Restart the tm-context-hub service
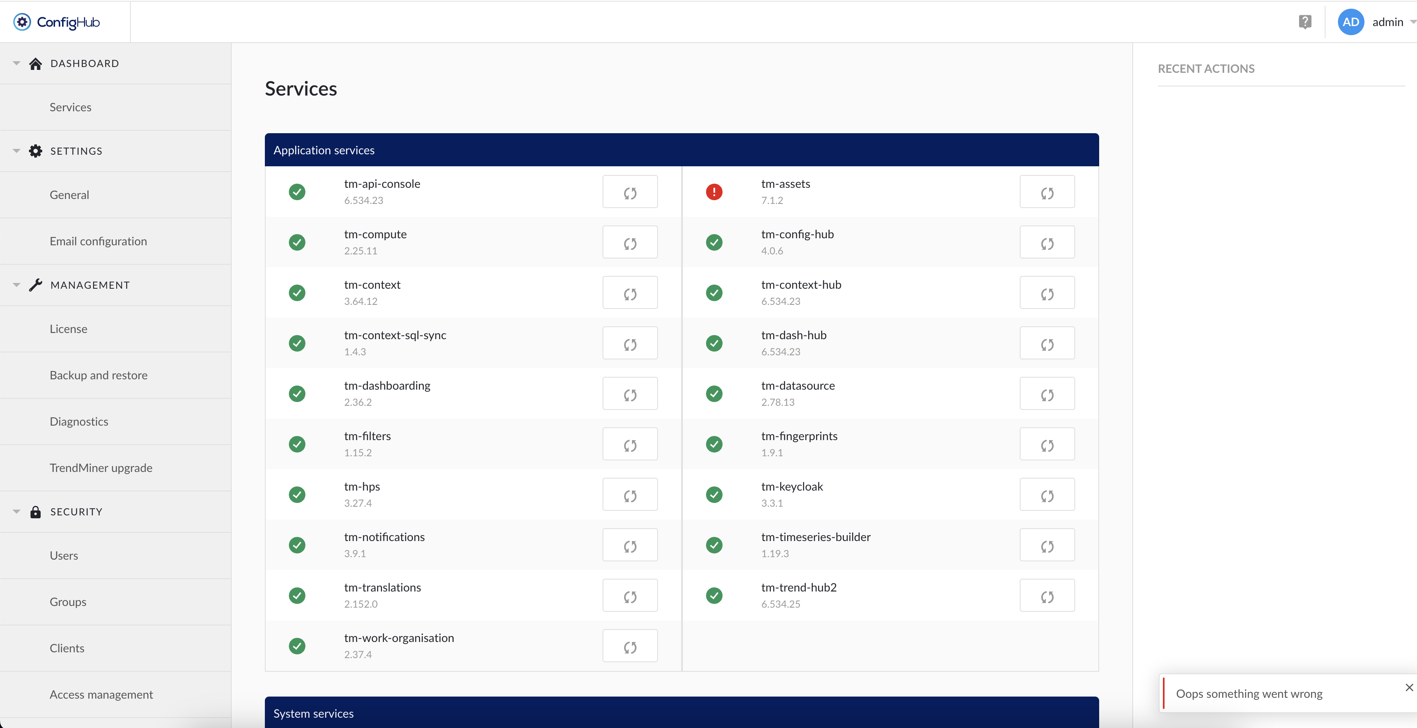The width and height of the screenshot is (1417, 728). coord(1047,293)
